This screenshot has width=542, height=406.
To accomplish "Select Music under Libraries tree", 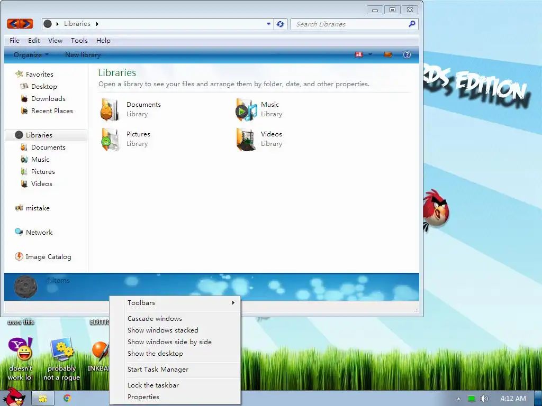I will click(x=40, y=160).
